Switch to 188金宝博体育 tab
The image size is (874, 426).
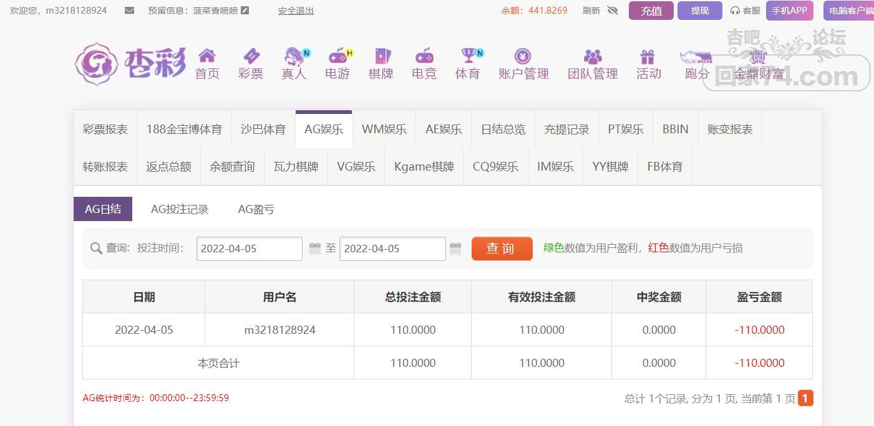pyautogui.click(x=184, y=129)
